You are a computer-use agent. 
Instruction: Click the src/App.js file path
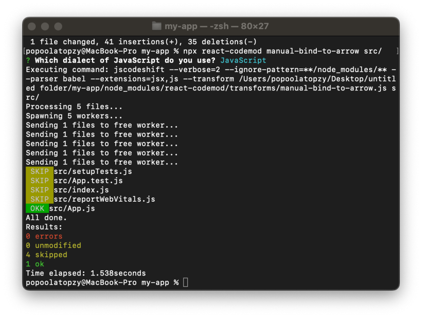click(x=72, y=208)
